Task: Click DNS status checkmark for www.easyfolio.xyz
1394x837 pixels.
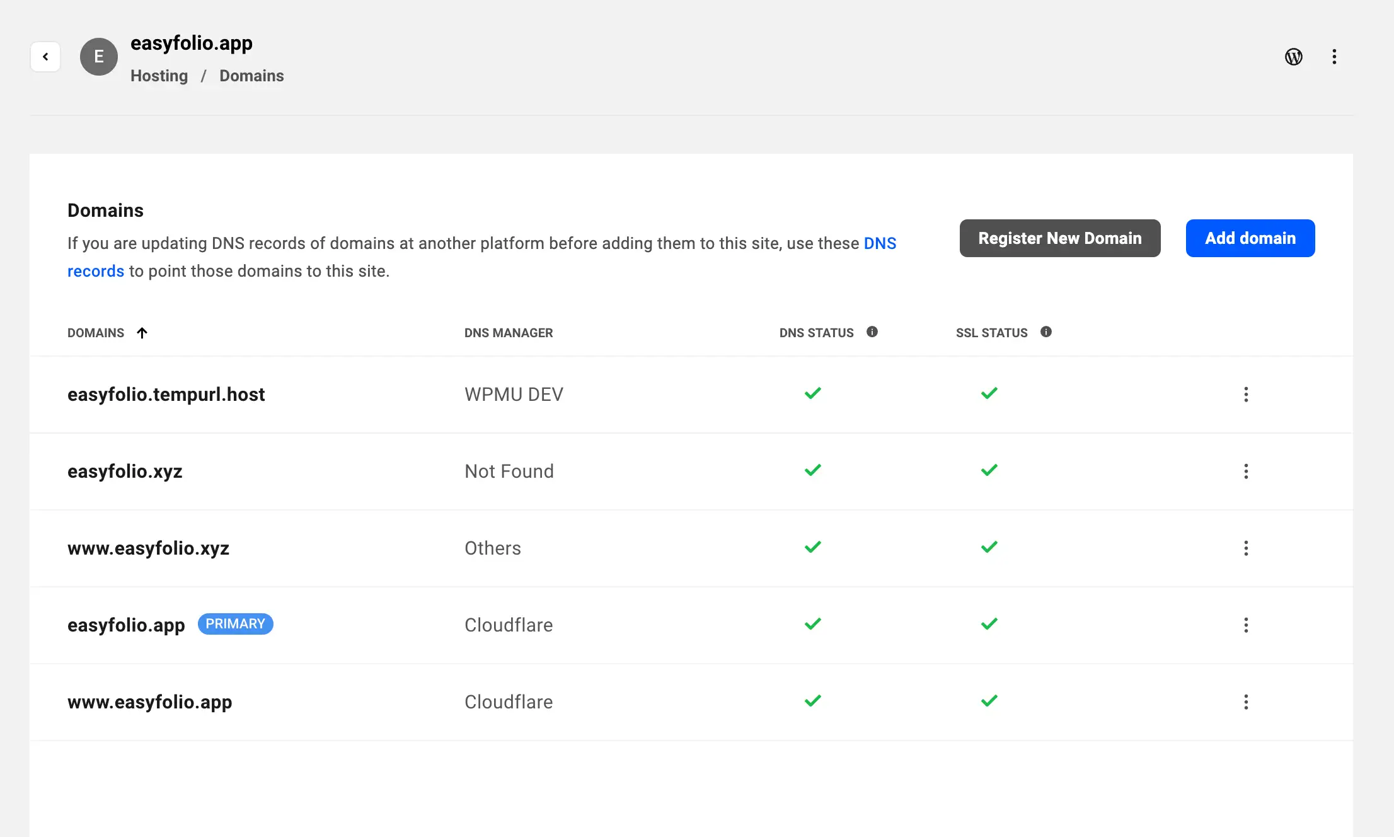Action: pos(813,547)
